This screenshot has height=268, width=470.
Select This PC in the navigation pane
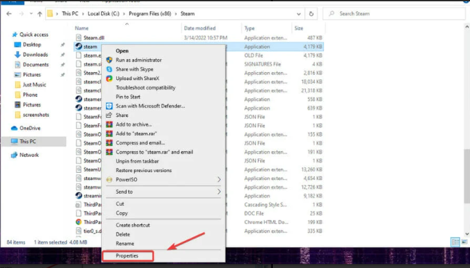(34, 141)
